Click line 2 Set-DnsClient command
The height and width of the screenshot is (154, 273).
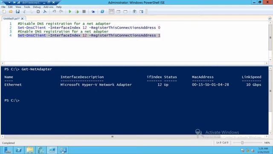(89, 27)
